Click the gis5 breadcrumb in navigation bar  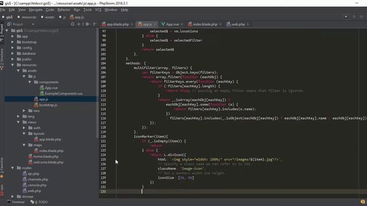click(x=7, y=17)
